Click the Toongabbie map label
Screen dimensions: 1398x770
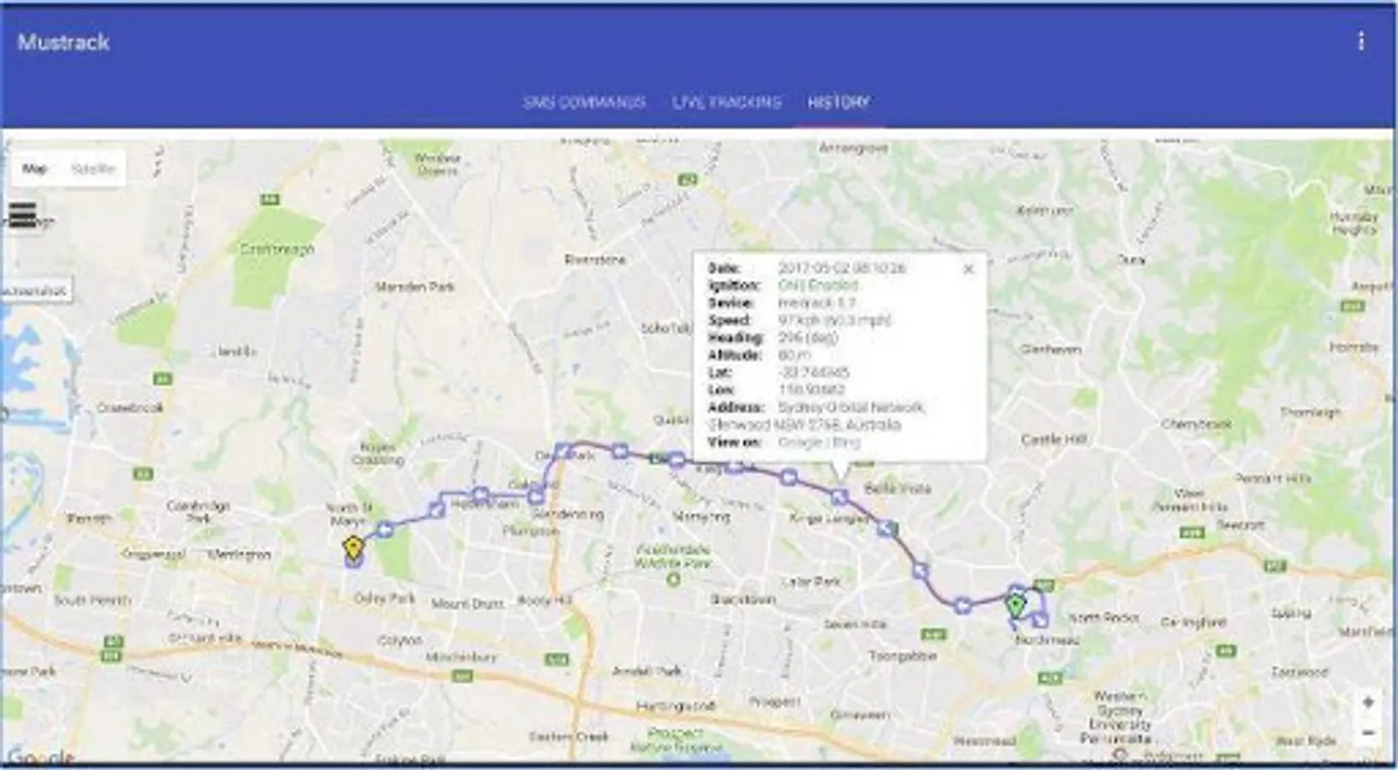pos(903,655)
